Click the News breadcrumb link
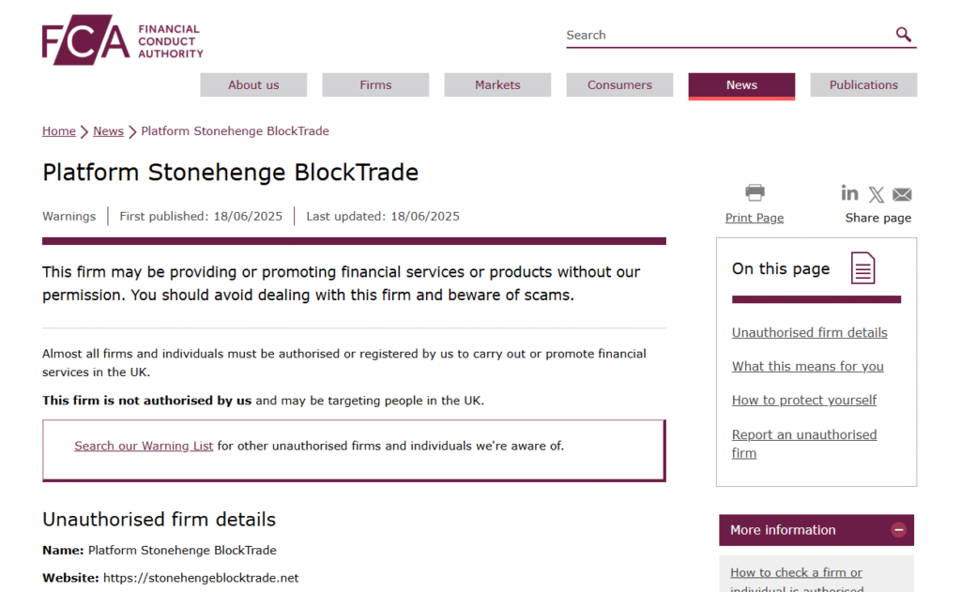961x592 pixels. (x=109, y=131)
